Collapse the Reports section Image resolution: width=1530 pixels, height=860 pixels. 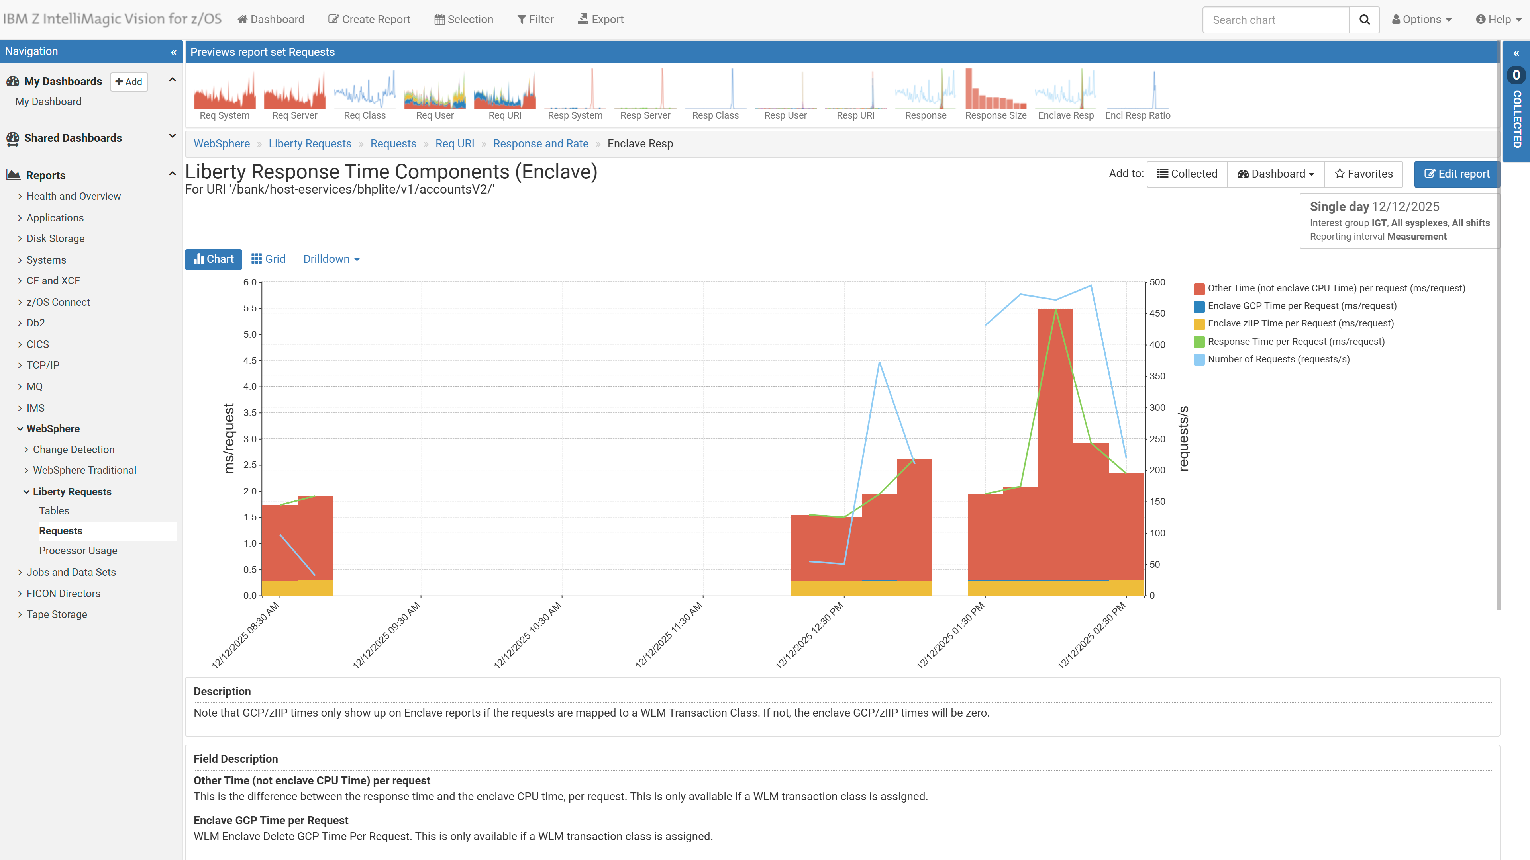point(172,174)
